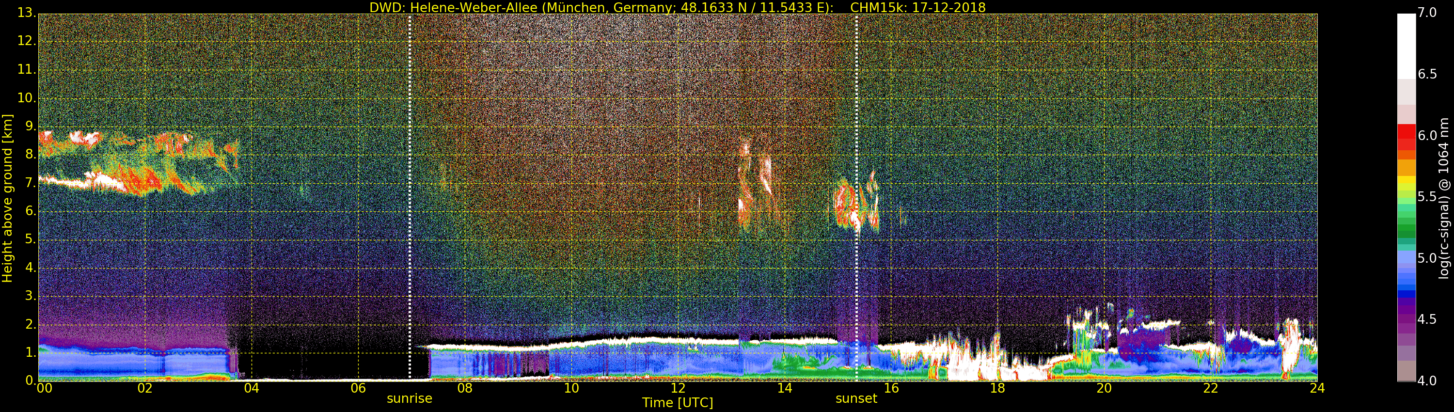Click the '5.5' colorbar value
This screenshot has height=412, width=1454.
1427,196
